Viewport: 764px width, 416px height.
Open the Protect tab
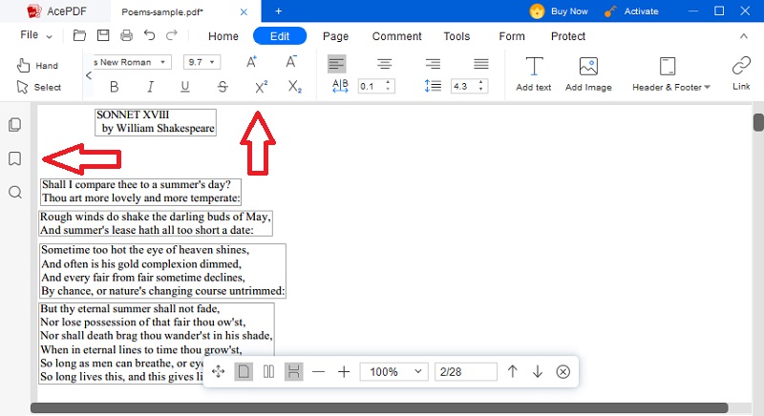(x=567, y=36)
